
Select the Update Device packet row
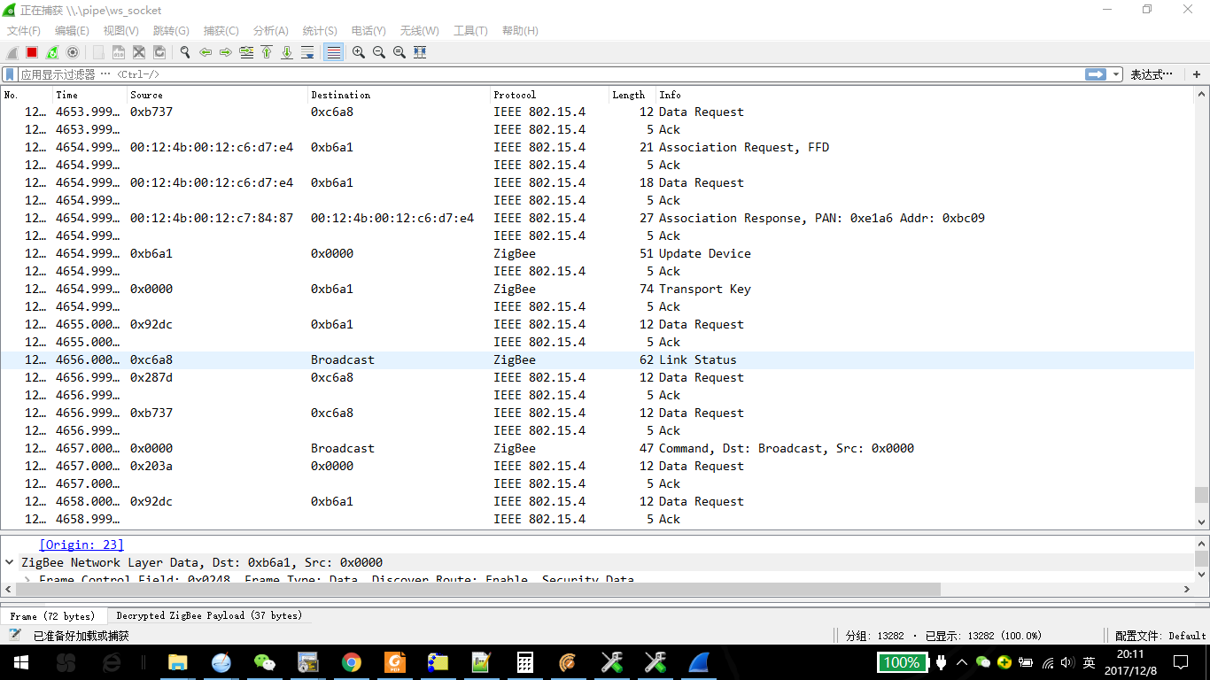(x=597, y=253)
